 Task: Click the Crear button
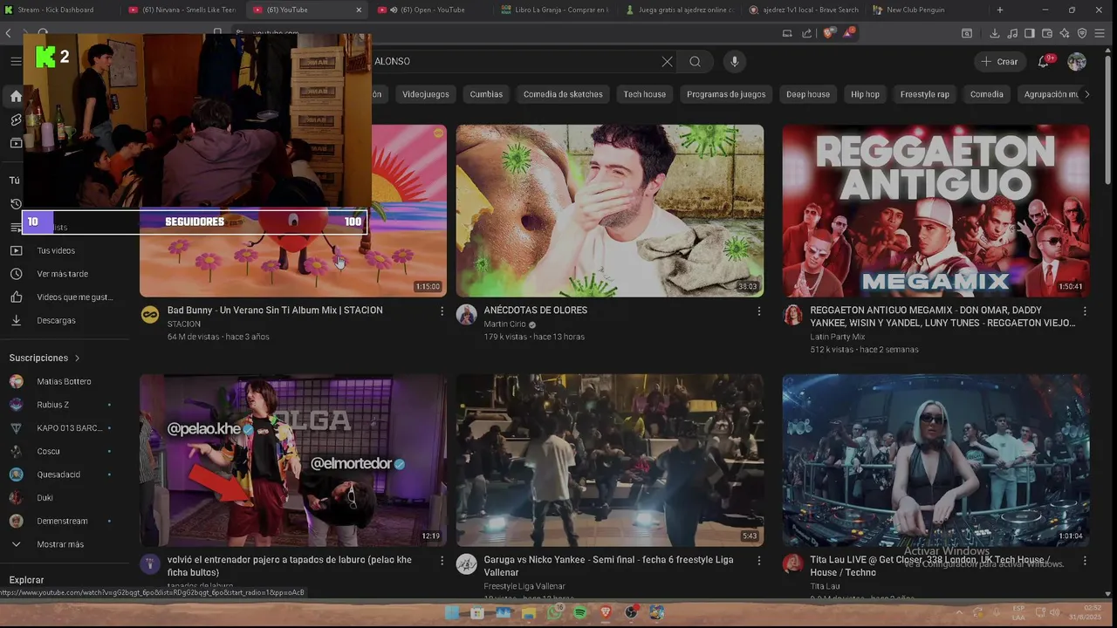point(1000,61)
